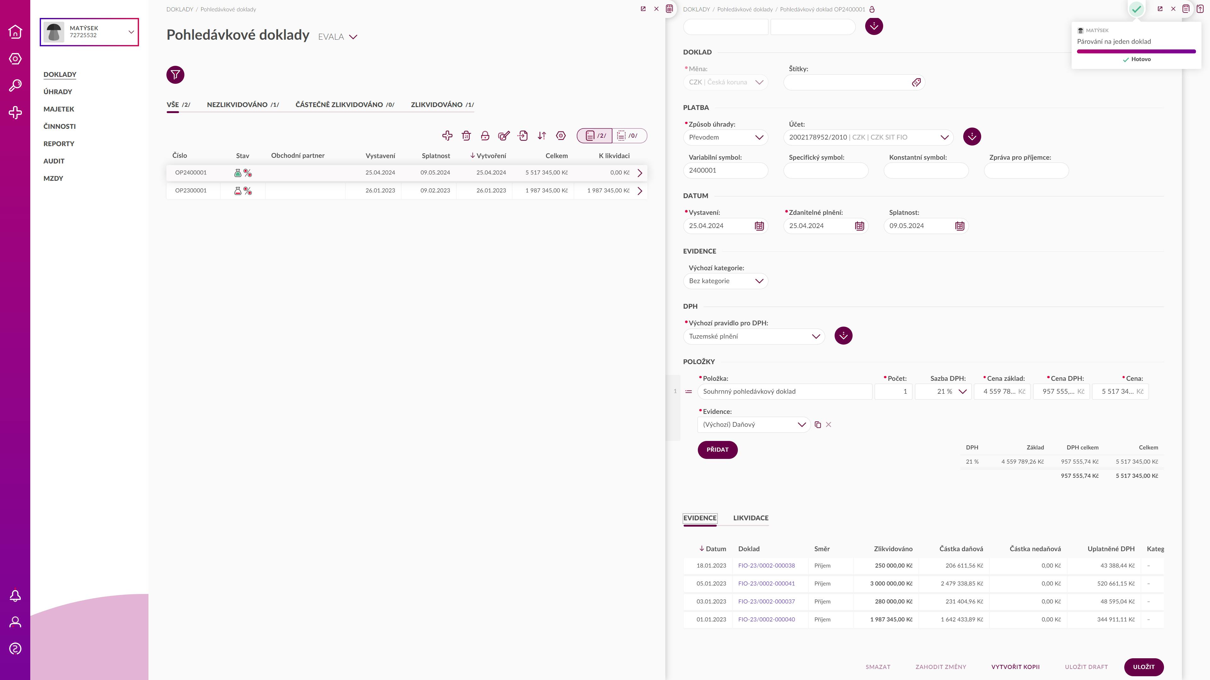The image size is (1210, 680).
Task: Open the help question mark icon
Action: tap(15, 649)
